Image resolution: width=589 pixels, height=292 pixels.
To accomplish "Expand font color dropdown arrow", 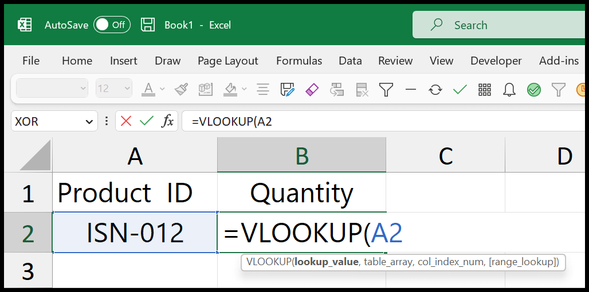I will click(x=162, y=89).
